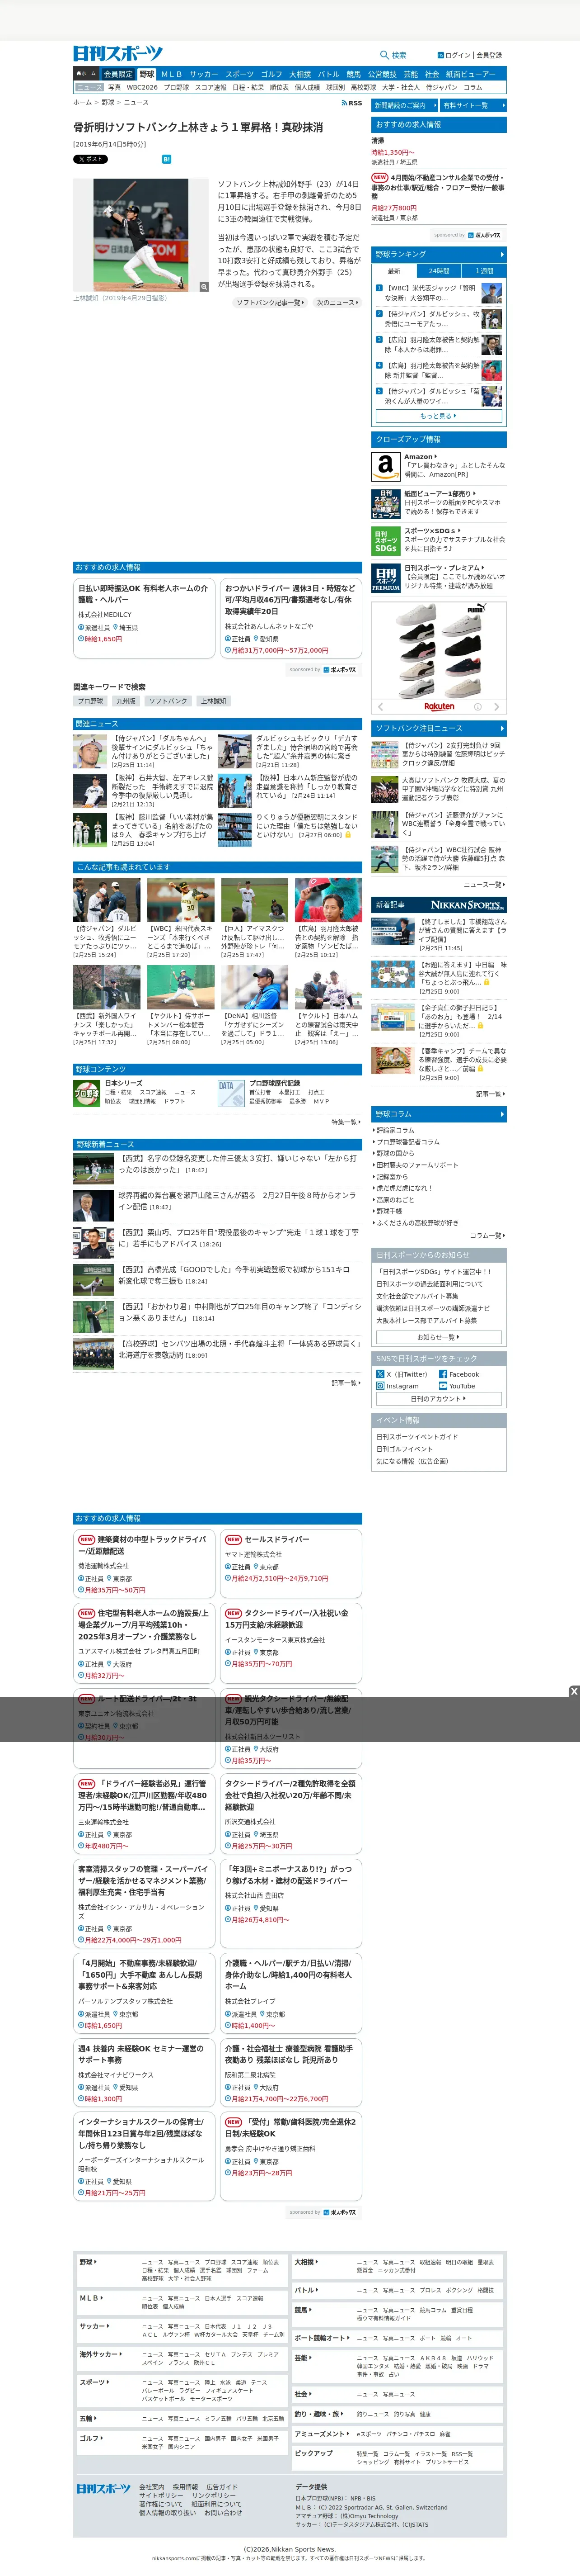Click お知らせ一覧 button

[x=438, y=1337]
